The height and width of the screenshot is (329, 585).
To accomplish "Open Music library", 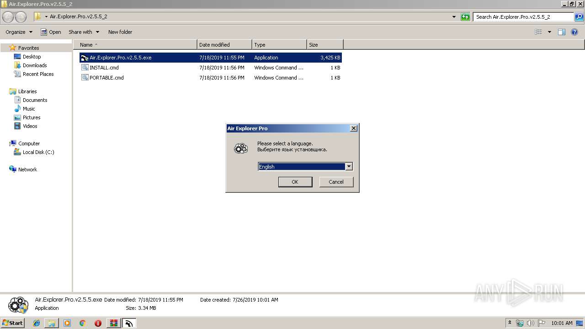I will 29,109.
